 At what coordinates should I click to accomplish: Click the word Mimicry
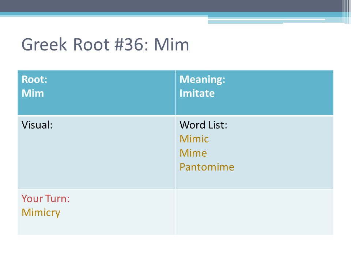(41, 213)
